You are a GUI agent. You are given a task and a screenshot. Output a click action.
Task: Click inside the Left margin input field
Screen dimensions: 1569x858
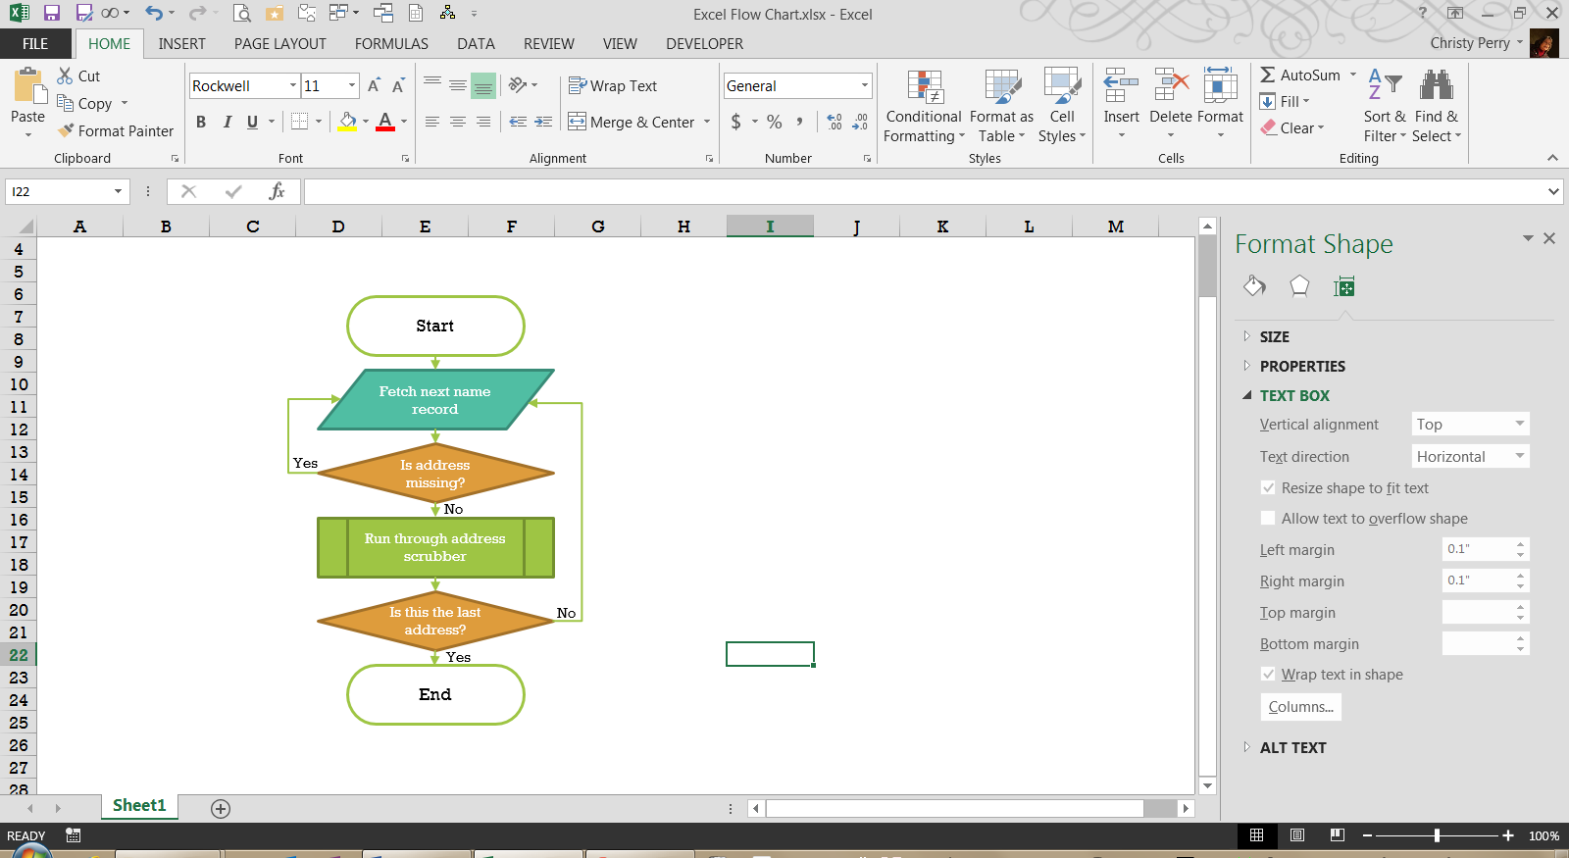click(x=1477, y=550)
